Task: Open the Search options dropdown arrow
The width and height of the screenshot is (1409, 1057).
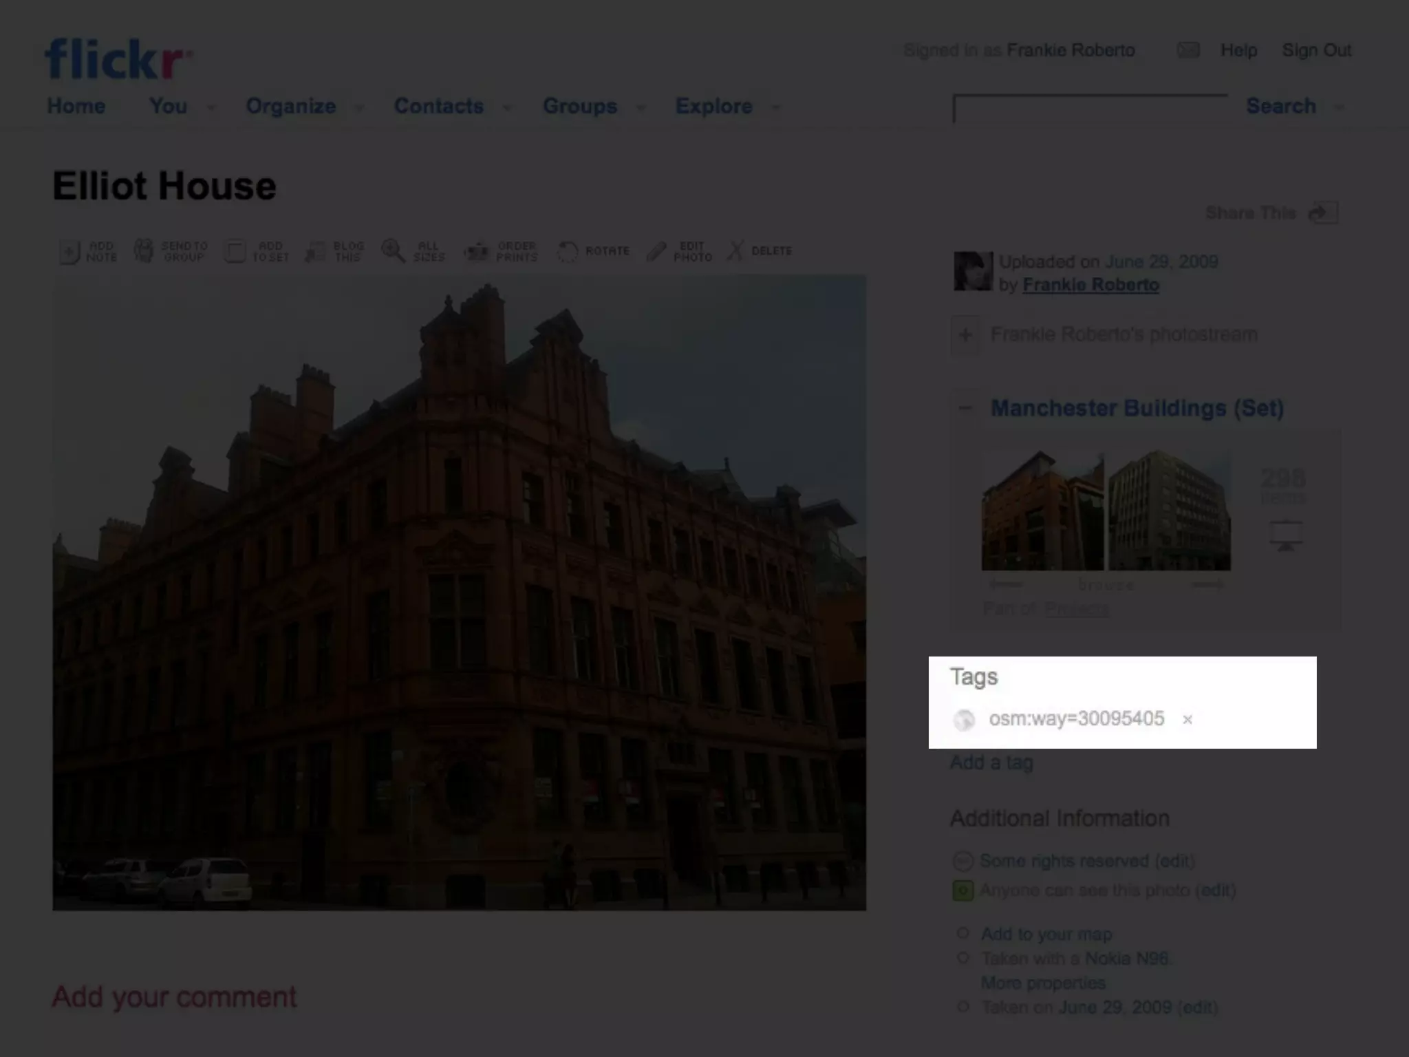Action: click(1339, 108)
